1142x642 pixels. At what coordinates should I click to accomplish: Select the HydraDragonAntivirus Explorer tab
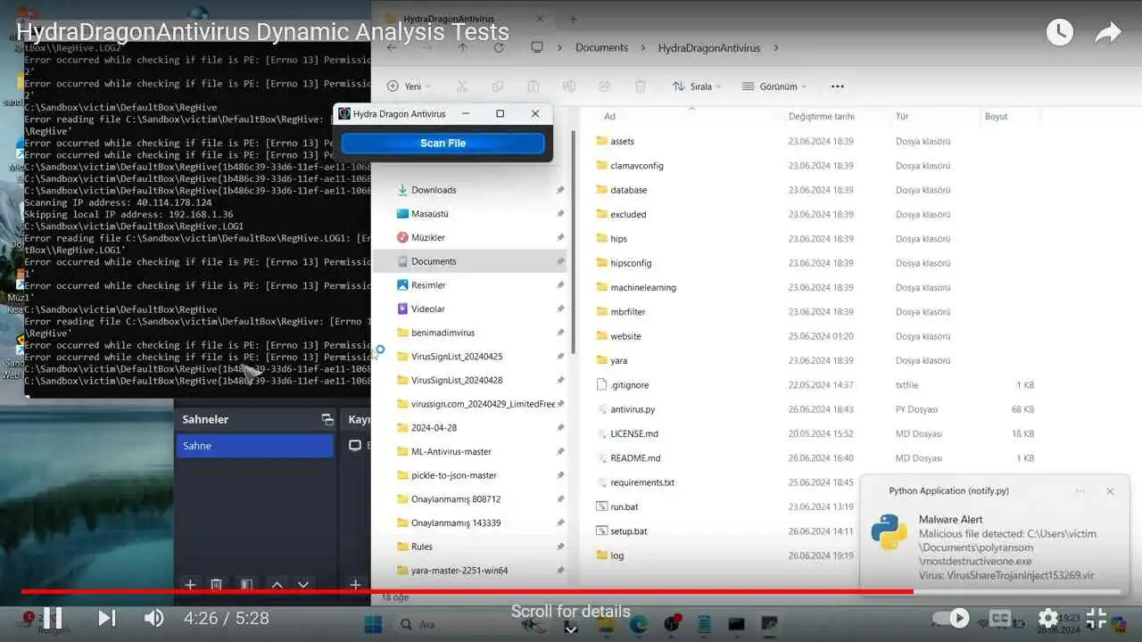pos(464,19)
